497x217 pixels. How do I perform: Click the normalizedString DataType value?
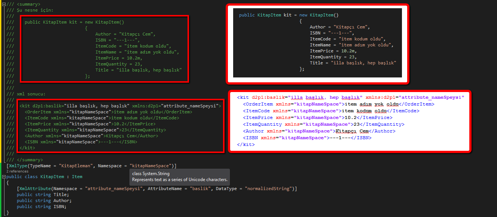(268, 188)
